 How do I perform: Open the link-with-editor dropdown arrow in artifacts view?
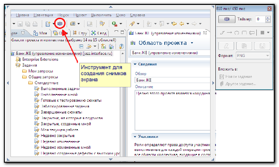click(95, 47)
